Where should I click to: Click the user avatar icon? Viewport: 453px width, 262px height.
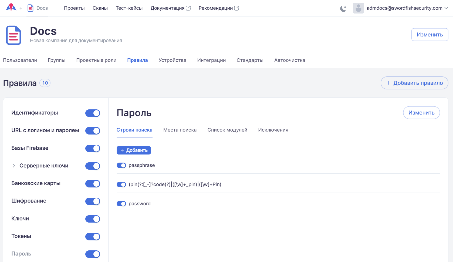coord(358,8)
